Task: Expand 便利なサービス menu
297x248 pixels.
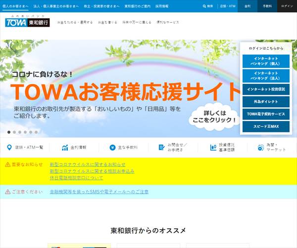Action: [168, 22]
